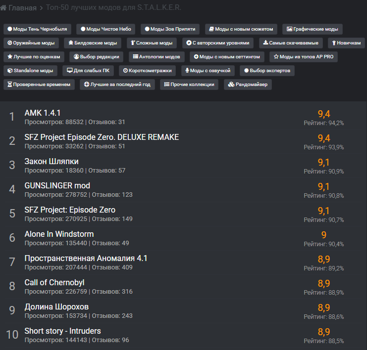The image size is (367, 350).
Task: Click cube icon of Standalone моды
Action: click(x=10, y=71)
